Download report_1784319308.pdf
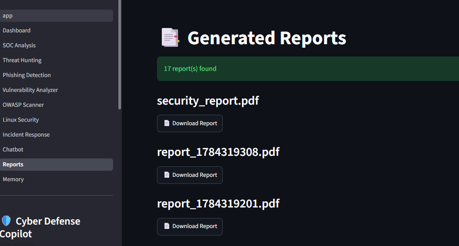The image size is (459, 246). point(190,175)
